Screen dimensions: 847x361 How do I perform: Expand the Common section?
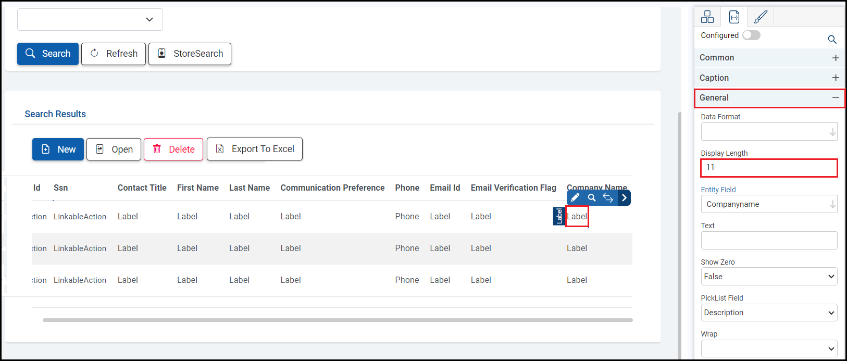click(x=836, y=58)
